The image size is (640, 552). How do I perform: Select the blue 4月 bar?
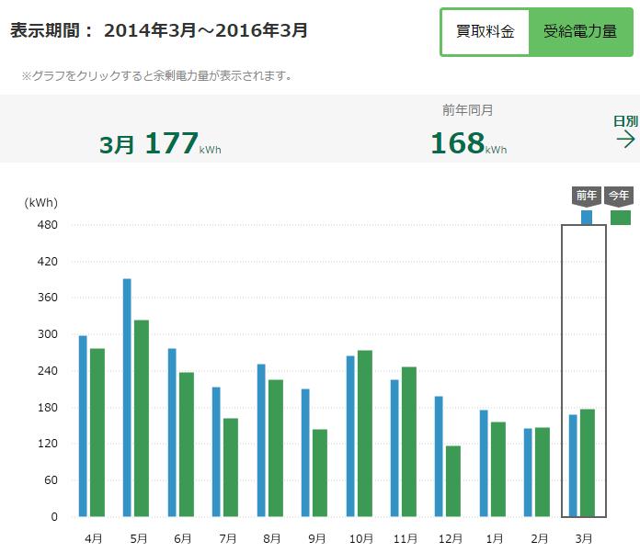pyautogui.click(x=83, y=425)
